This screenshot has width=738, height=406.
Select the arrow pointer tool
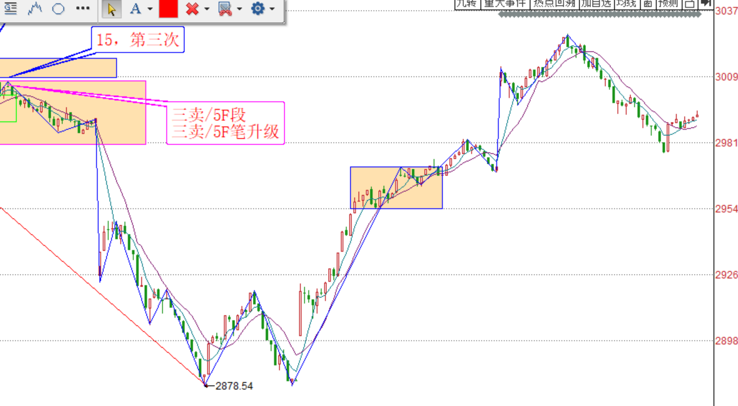tap(111, 9)
